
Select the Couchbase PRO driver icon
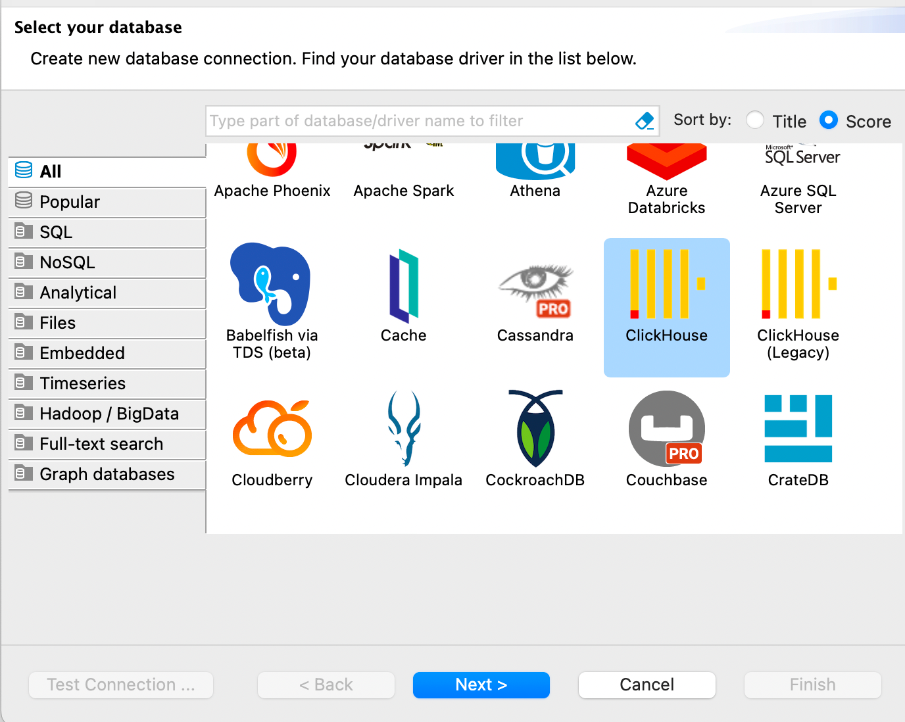pos(666,429)
